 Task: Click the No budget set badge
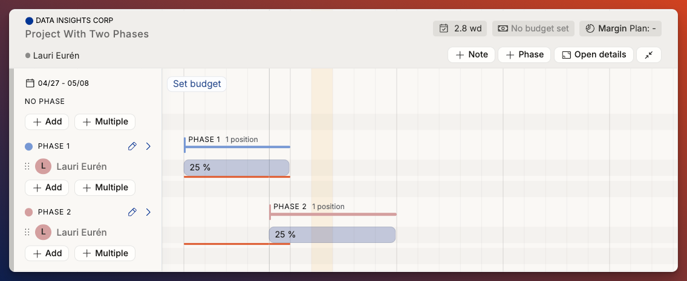tap(533, 28)
